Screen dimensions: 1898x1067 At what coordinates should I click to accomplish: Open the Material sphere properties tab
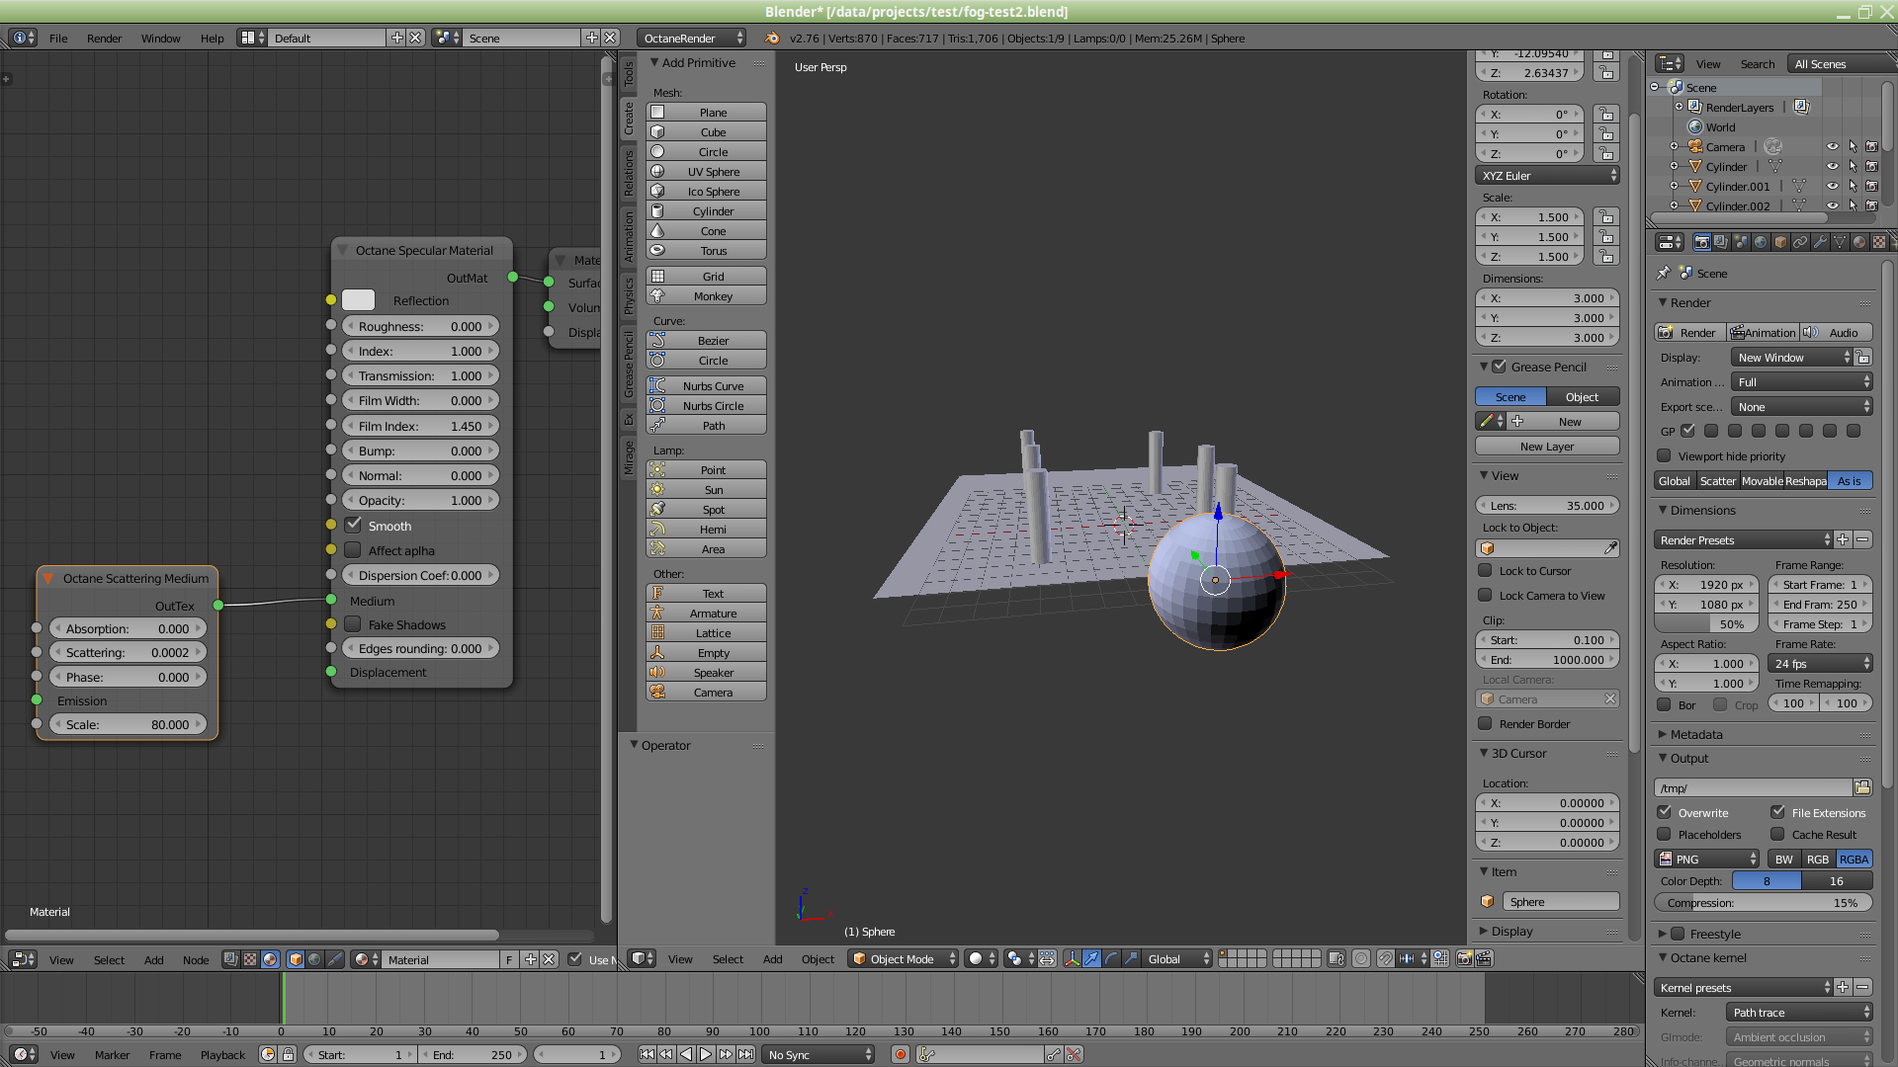[x=1859, y=242]
